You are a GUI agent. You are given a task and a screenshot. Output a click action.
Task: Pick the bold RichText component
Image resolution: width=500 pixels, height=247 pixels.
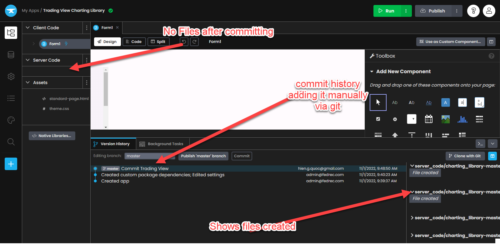pyautogui.click(x=412, y=102)
